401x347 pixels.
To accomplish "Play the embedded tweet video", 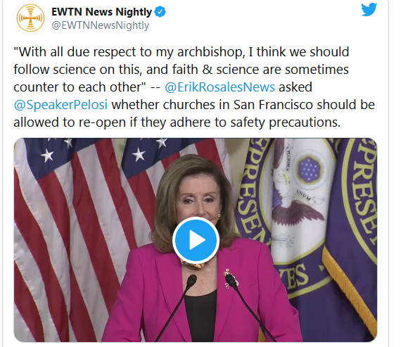I will tap(196, 240).
